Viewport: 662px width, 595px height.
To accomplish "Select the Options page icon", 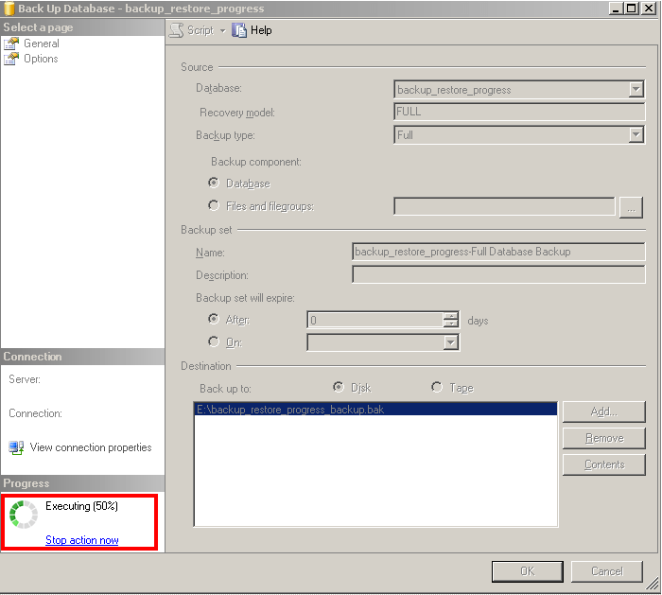I will point(11,59).
